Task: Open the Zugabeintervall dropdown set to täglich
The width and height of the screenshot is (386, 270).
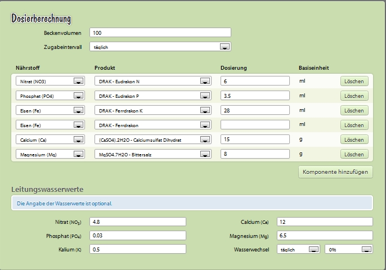Action: tap(160, 47)
